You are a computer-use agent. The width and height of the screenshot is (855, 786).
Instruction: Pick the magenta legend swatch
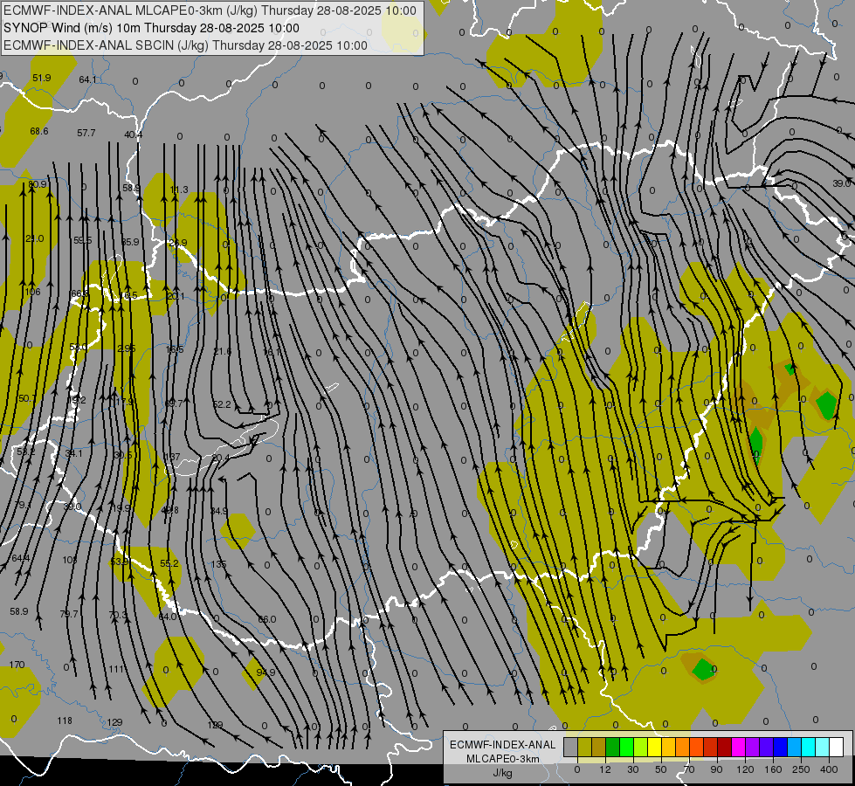coord(739,748)
